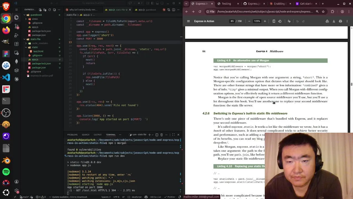Open VS Code Explorer view icon
353x199 pixels.
click(17, 17)
